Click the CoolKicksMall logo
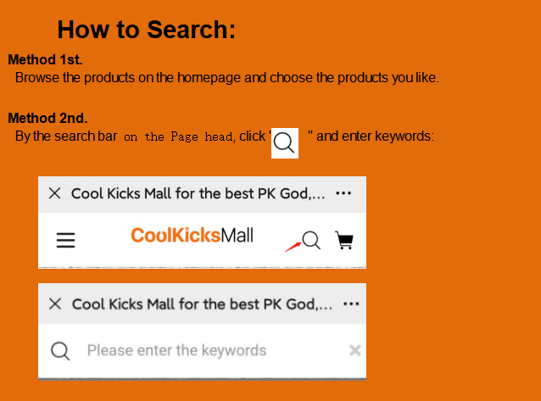Viewport: 541px width, 401px height. 192,236
